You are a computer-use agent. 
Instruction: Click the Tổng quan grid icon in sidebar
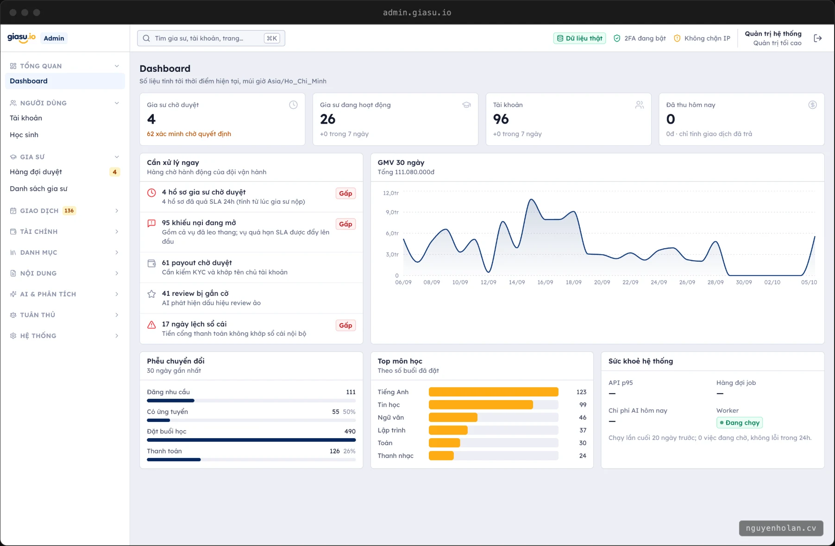point(13,66)
